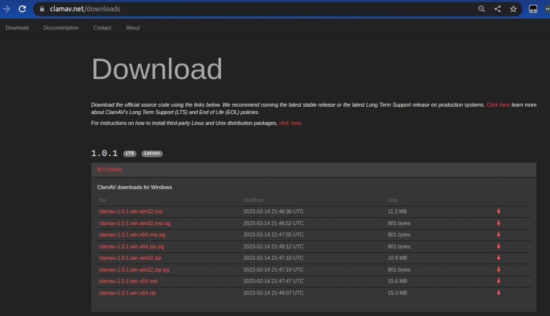Click the download arrow for clamav-1.0.1.win.x64.zip

(498, 292)
